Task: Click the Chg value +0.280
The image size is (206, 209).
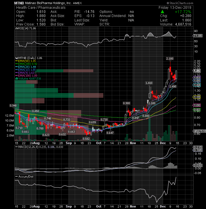Action: coord(186,16)
